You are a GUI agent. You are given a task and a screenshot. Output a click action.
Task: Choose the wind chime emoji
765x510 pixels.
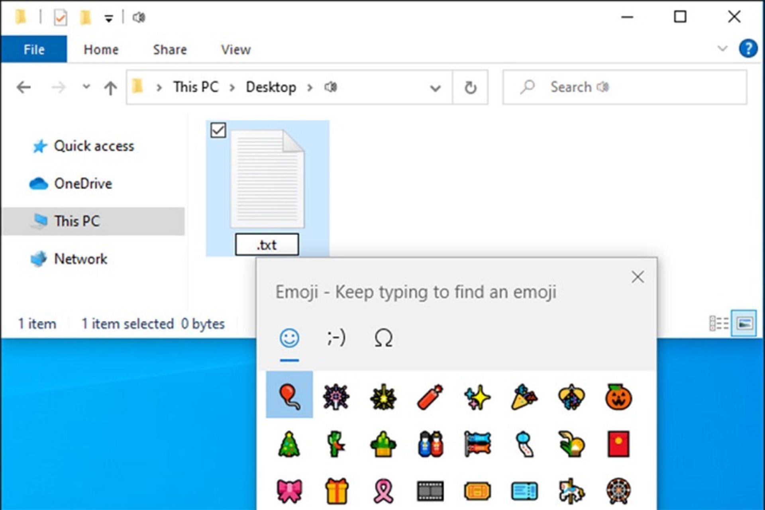point(524,444)
